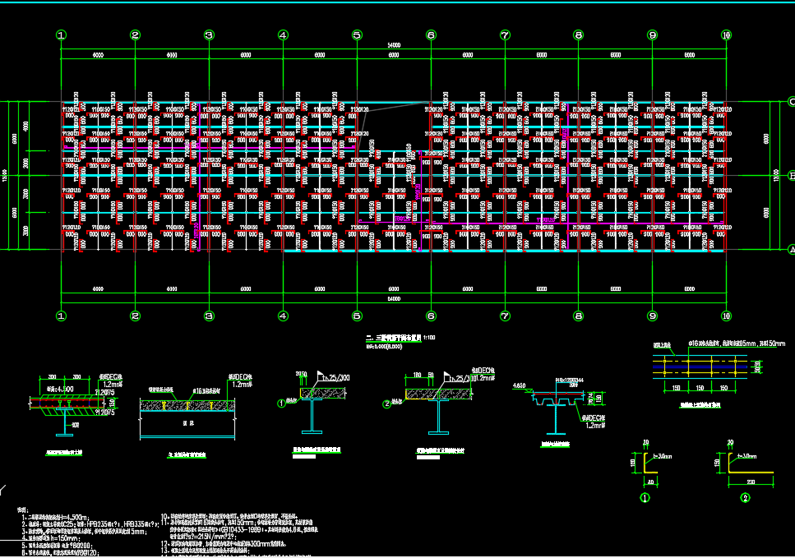
Task: Select grid axis bubble 8 above the plan
Action: (579, 35)
